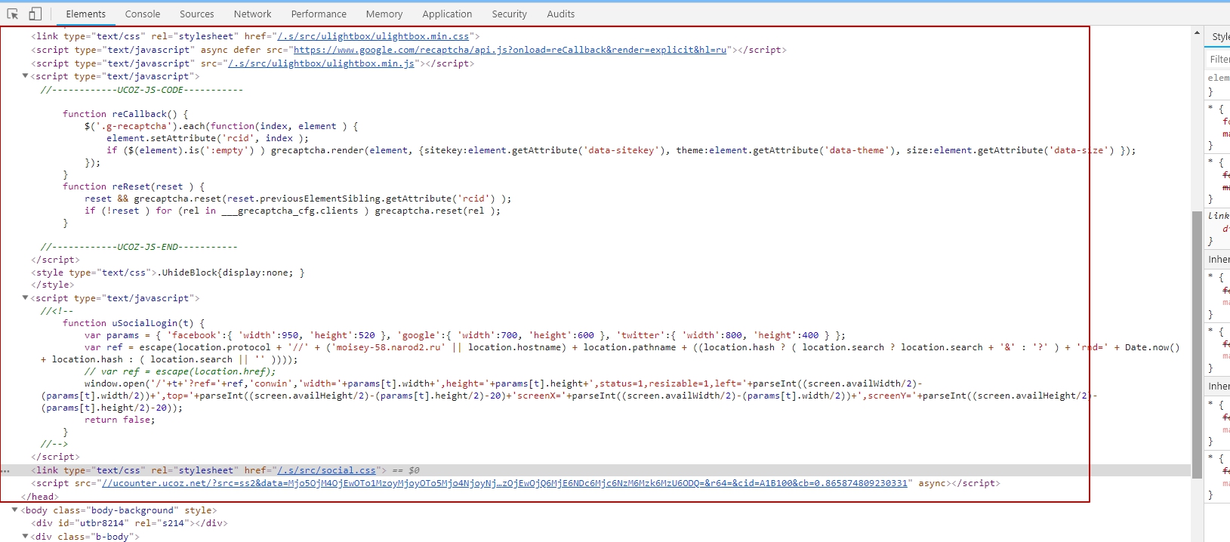Click the 'return false;' code line

[119, 420]
